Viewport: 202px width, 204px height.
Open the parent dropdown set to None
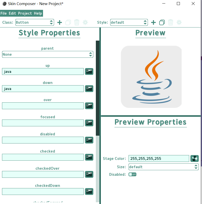pos(48,54)
